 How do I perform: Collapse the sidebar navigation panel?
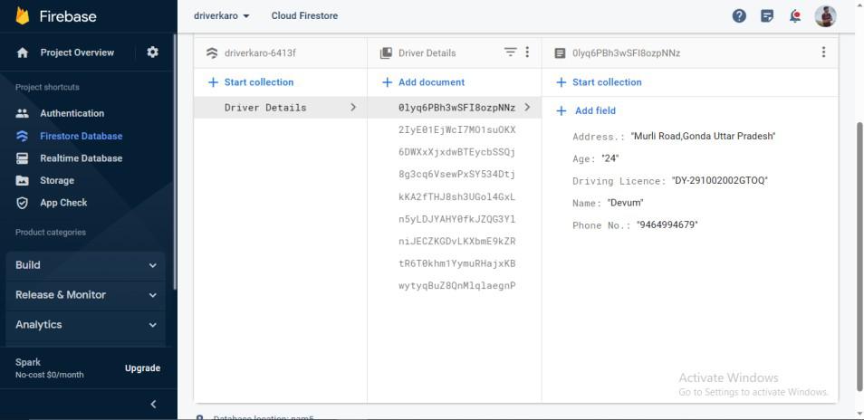pyautogui.click(x=153, y=404)
